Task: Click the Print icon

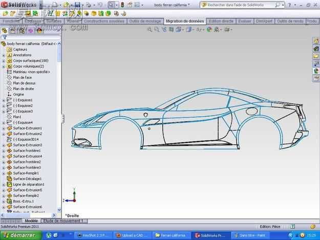Action: click(x=89, y=5)
